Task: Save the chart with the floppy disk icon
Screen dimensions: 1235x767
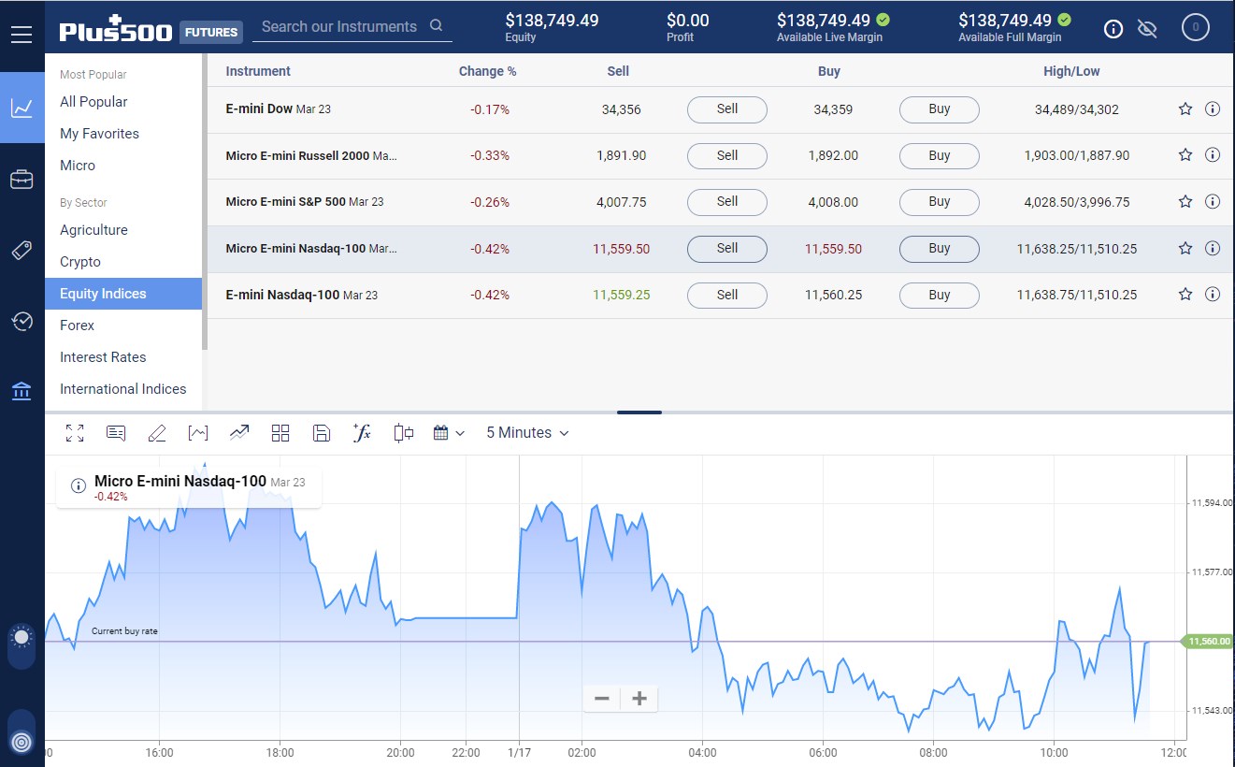Action: click(321, 433)
